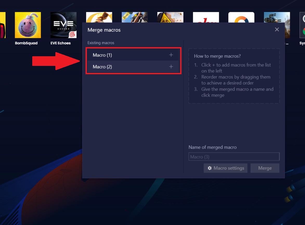Click the Name of merged macro field

[x=234, y=157]
